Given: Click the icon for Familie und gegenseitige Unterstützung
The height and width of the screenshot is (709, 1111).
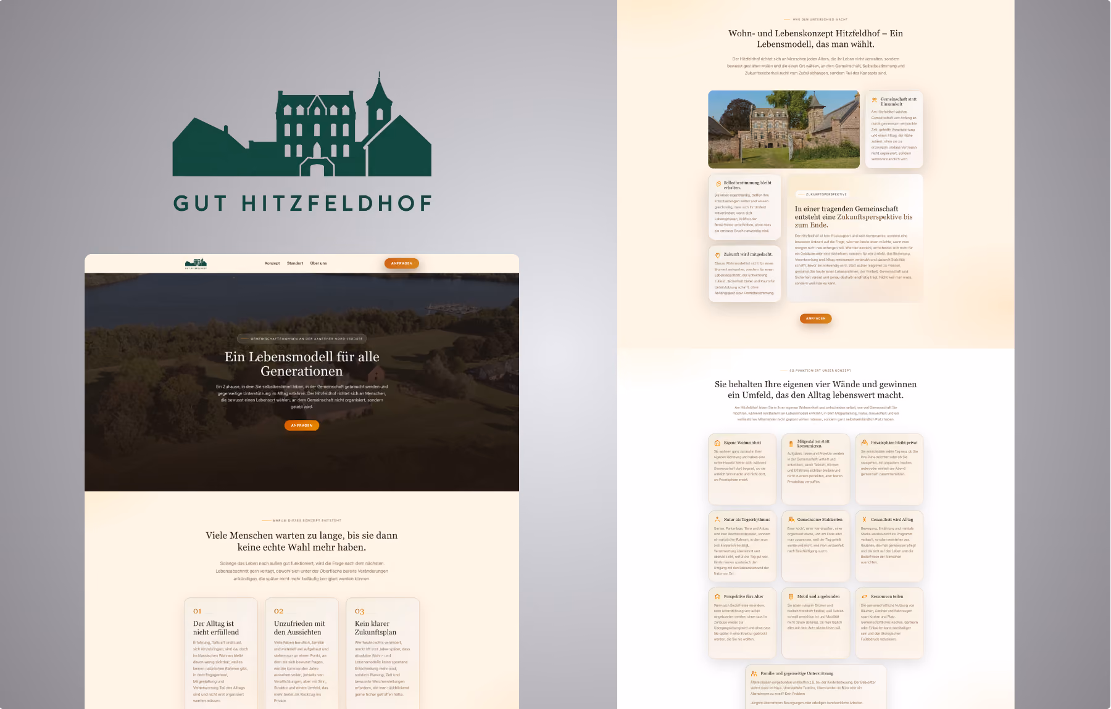Looking at the screenshot, I should [754, 674].
